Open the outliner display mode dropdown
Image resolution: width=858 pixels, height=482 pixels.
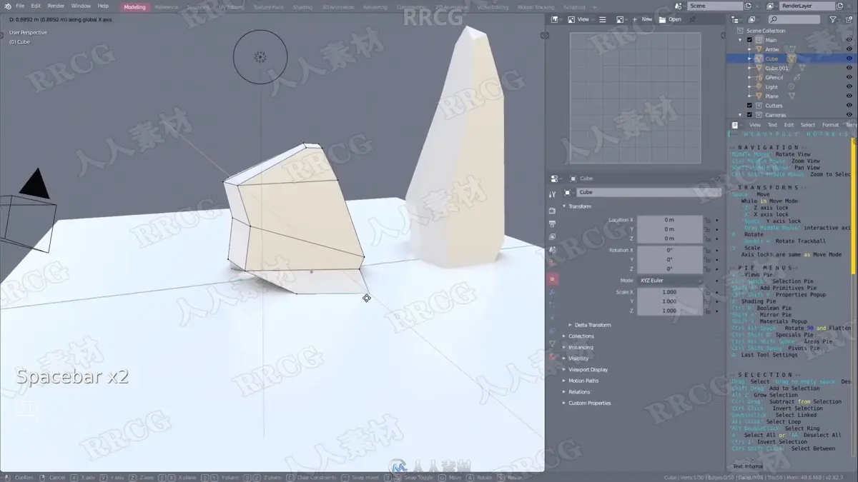pos(752,20)
